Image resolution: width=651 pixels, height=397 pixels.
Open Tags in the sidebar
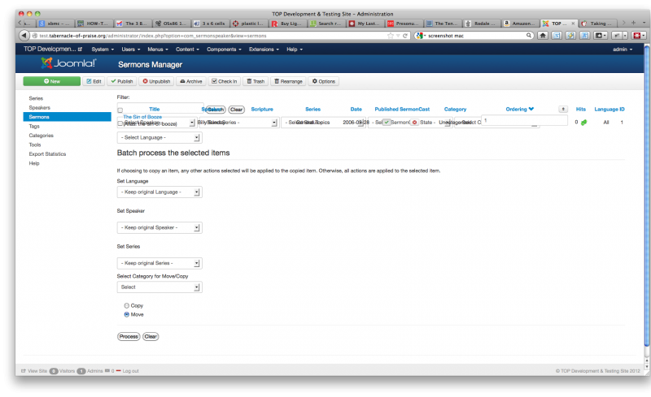pyautogui.click(x=34, y=127)
